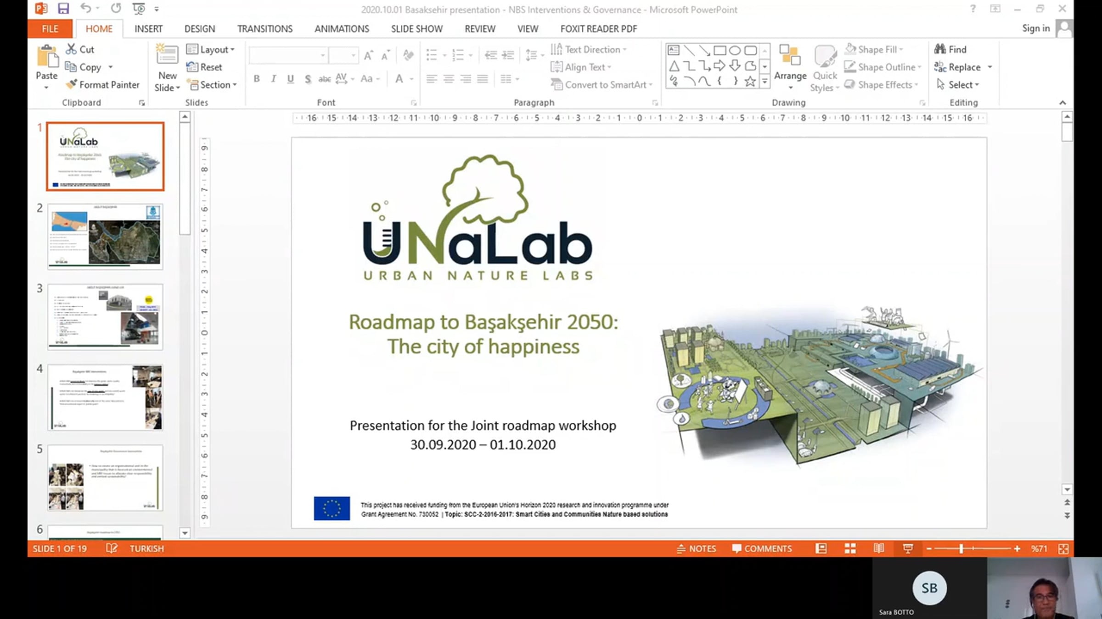Click the Save icon in the quick access toolbar
Image resolution: width=1102 pixels, height=619 pixels.
click(63, 9)
